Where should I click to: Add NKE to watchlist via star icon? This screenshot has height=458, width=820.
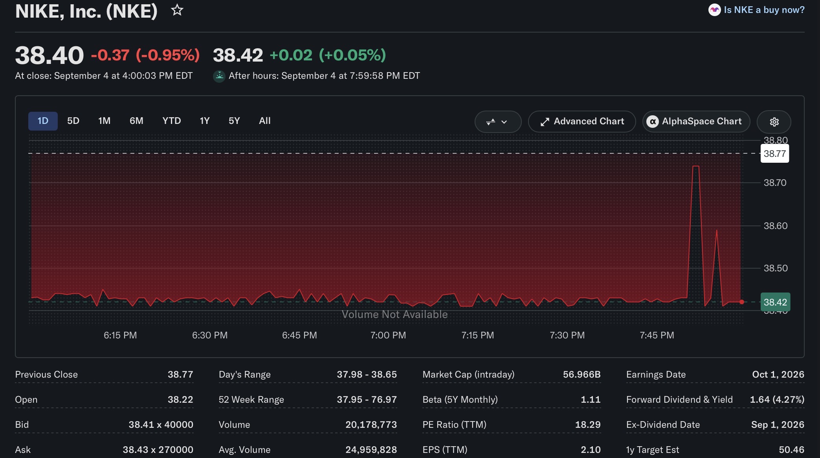coord(177,10)
